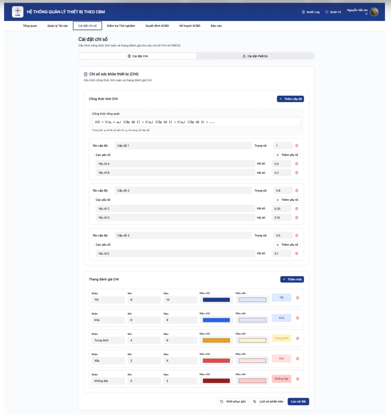Click Lưu cài đặt button
The image size is (391, 418).
click(298, 402)
